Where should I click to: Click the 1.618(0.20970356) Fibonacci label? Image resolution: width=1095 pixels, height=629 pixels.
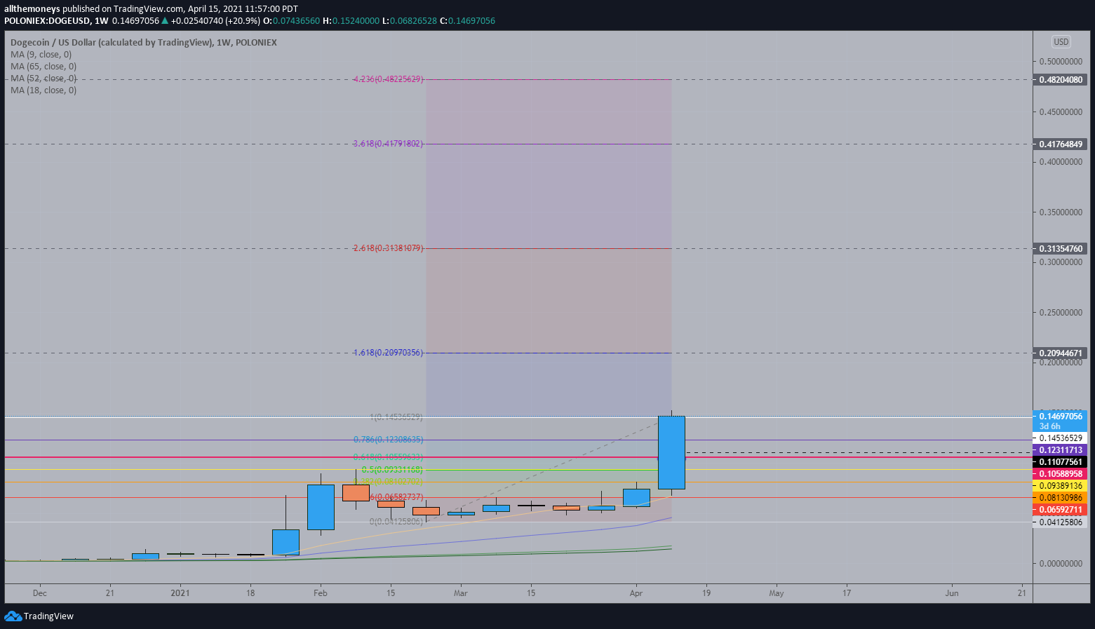tap(388, 353)
